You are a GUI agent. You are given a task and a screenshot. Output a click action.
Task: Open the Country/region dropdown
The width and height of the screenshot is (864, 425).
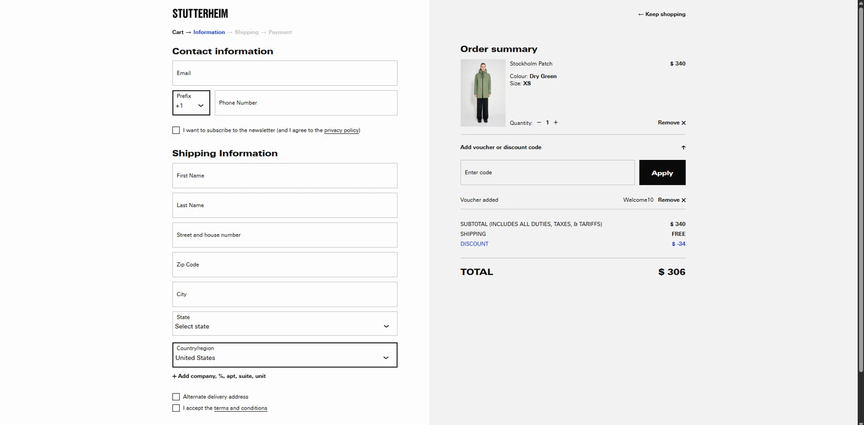pyautogui.click(x=285, y=355)
